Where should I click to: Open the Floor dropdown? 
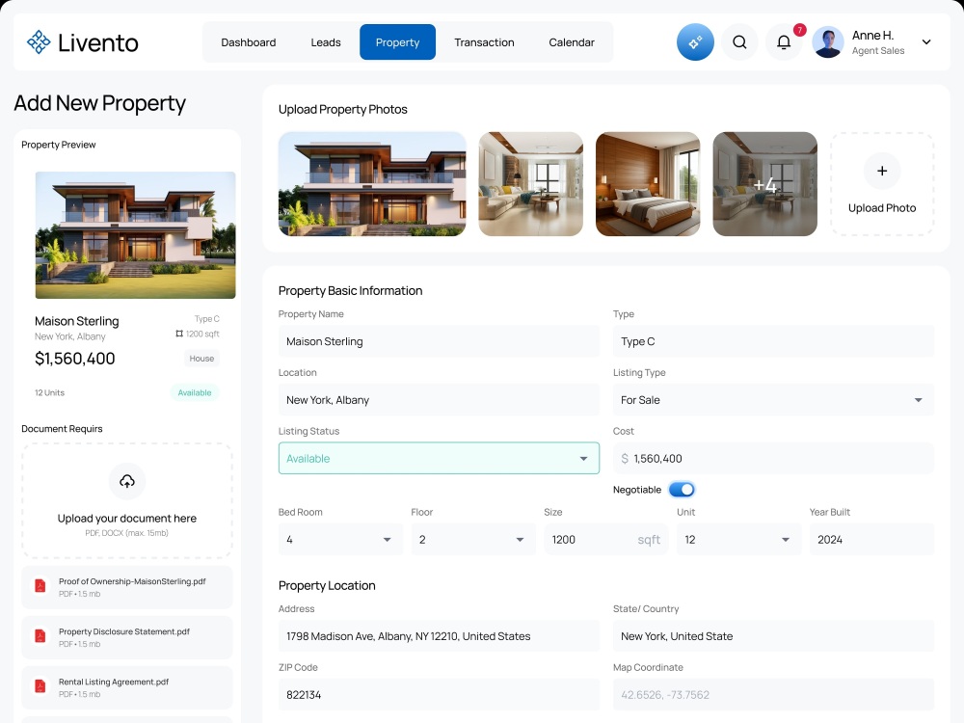[473, 539]
